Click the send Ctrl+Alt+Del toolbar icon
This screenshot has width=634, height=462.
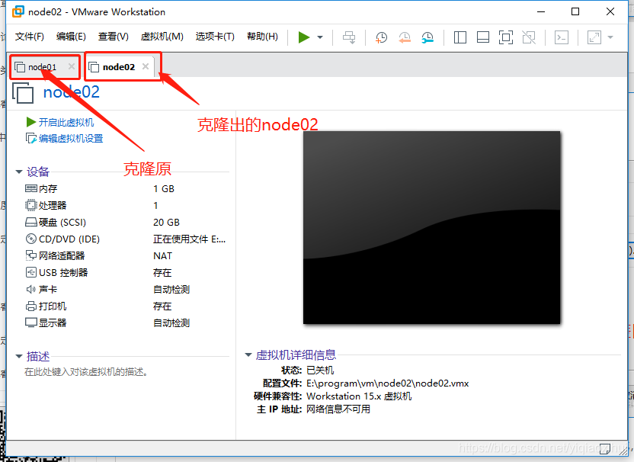pyautogui.click(x=349, y=37)
